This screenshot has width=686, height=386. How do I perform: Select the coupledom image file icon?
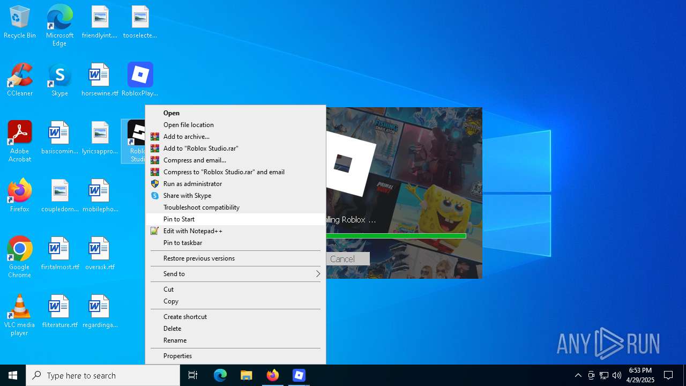59,196
